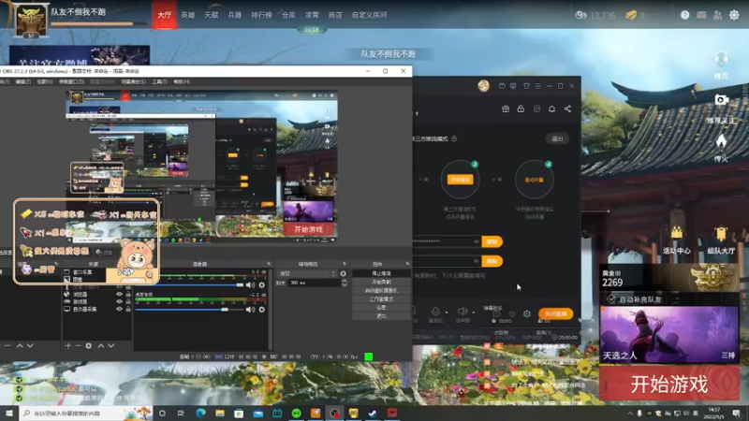This screenshot has width=749, height=421.
Task: Open OBS 工具 tools menu
Action: click(159, 81)
